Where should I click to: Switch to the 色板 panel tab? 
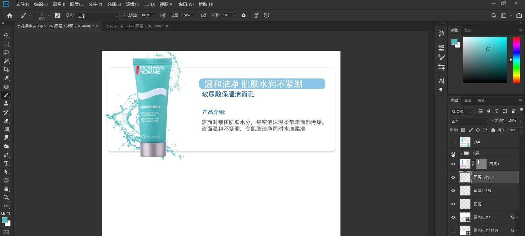468,30
